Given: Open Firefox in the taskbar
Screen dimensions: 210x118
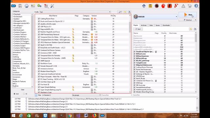Looking at the screenshot, I should coord(94,116).
